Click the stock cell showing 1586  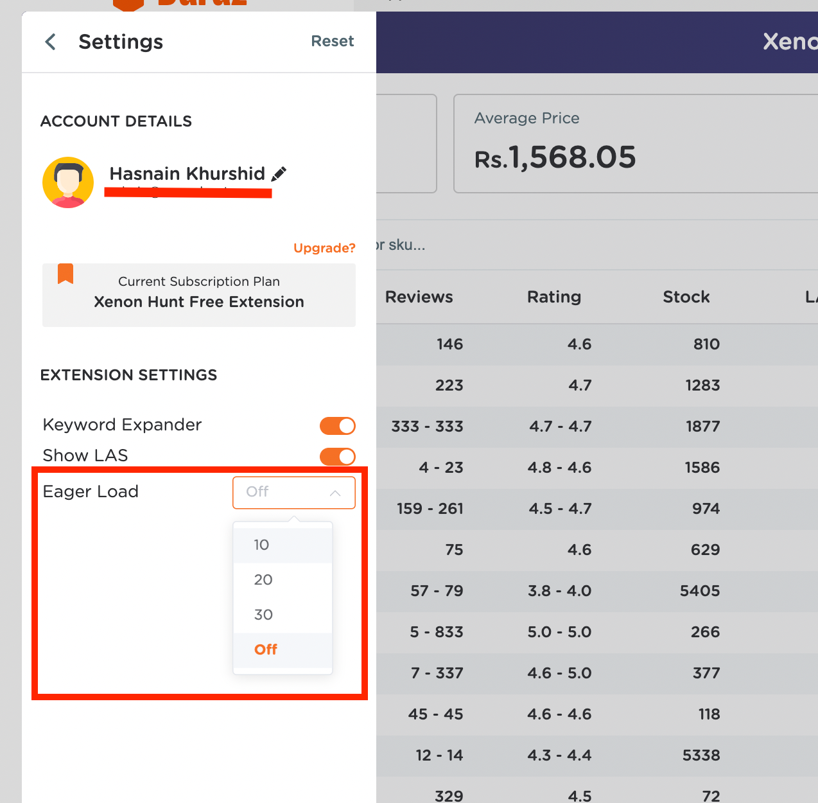pos(702,468)
